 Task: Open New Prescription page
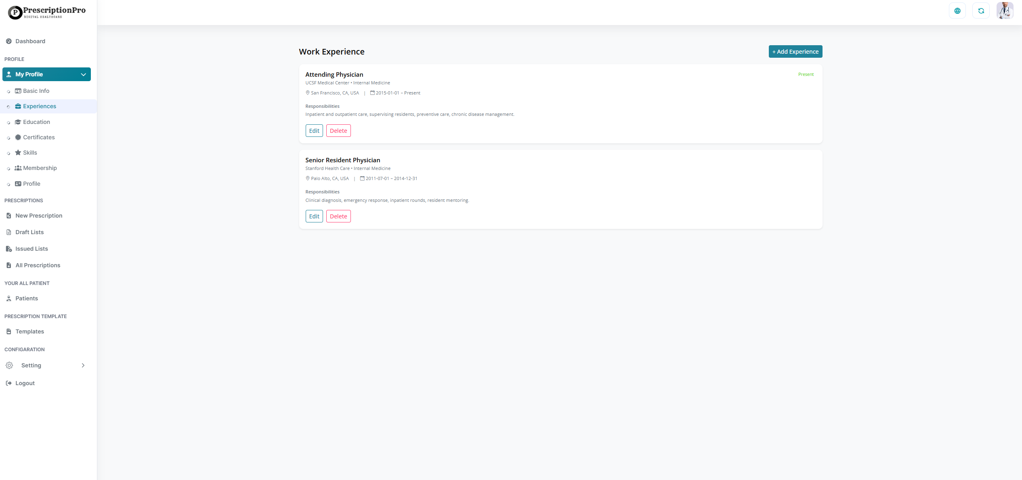tap(39, 216)
